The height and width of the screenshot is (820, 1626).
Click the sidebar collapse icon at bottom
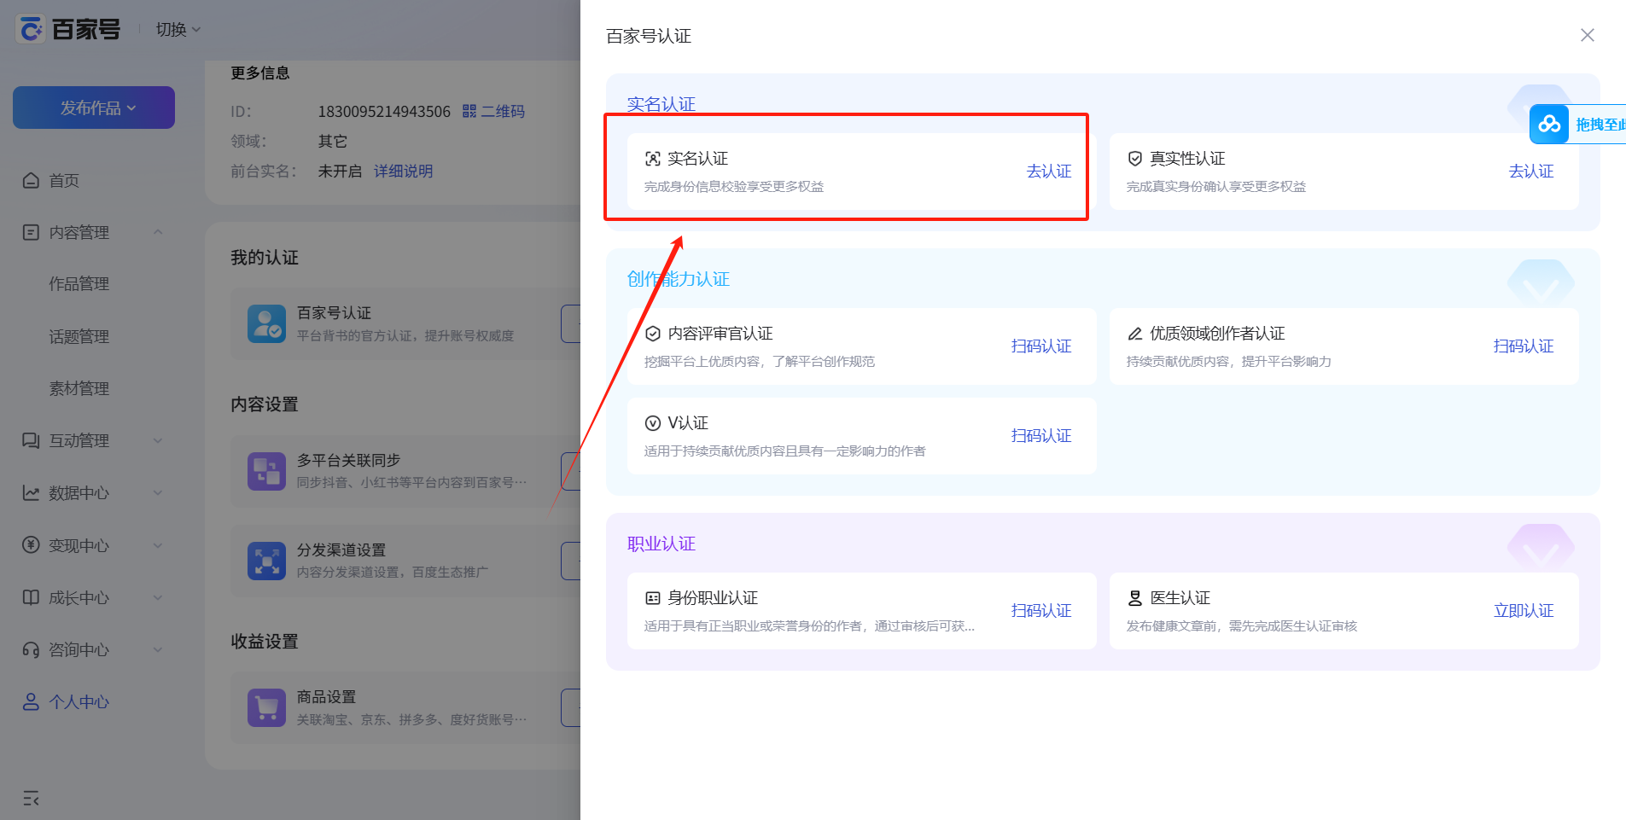pyautogui.click(x=31, y=799)
